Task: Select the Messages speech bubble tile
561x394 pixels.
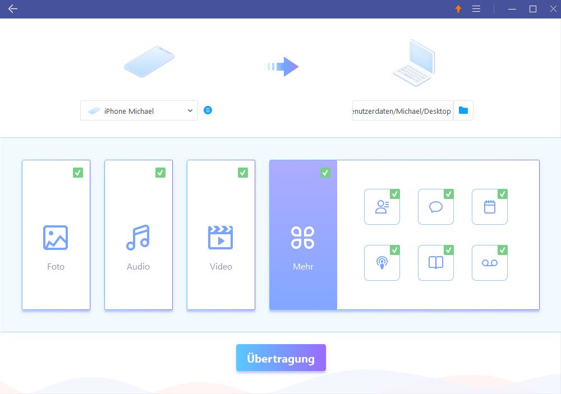Action: [x=436, y=207]
